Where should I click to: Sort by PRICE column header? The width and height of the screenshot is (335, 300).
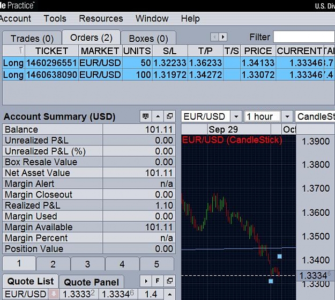coord(258,51)
